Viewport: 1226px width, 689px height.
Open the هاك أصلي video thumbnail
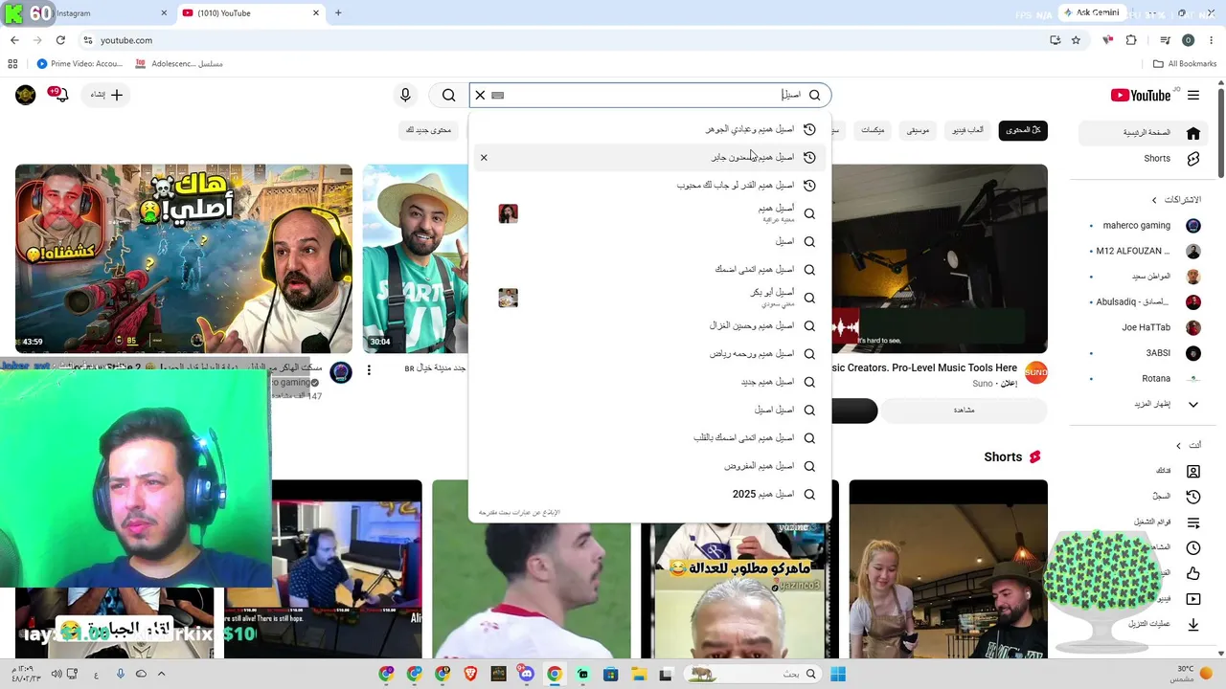184,258
